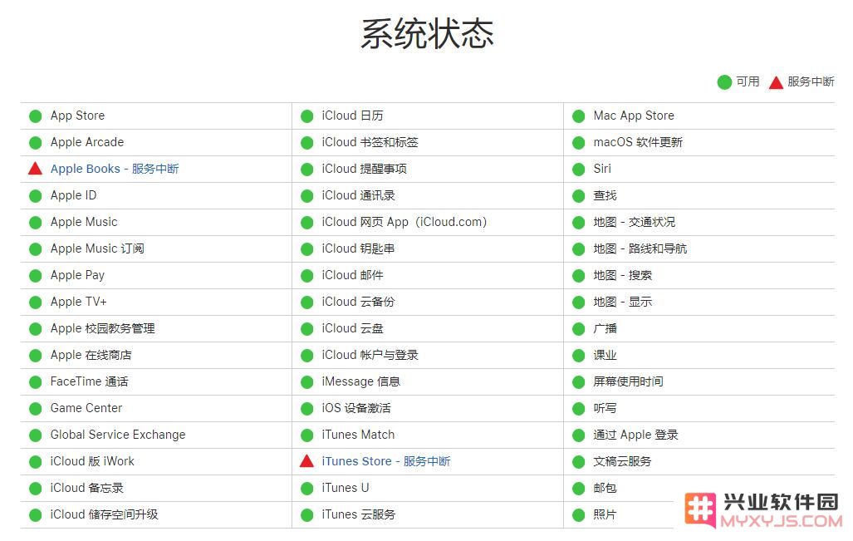Select the Apple ID entry

pyautogui.click(x=73, y=195)
